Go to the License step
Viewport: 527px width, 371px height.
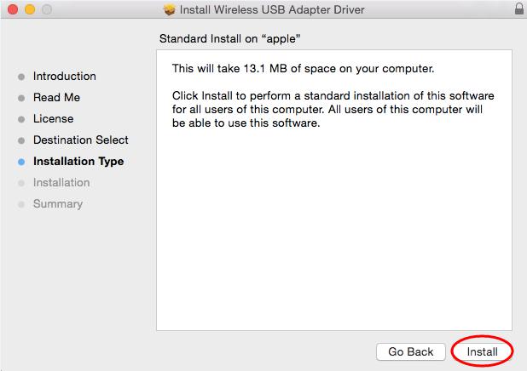[x=53, y=119]
